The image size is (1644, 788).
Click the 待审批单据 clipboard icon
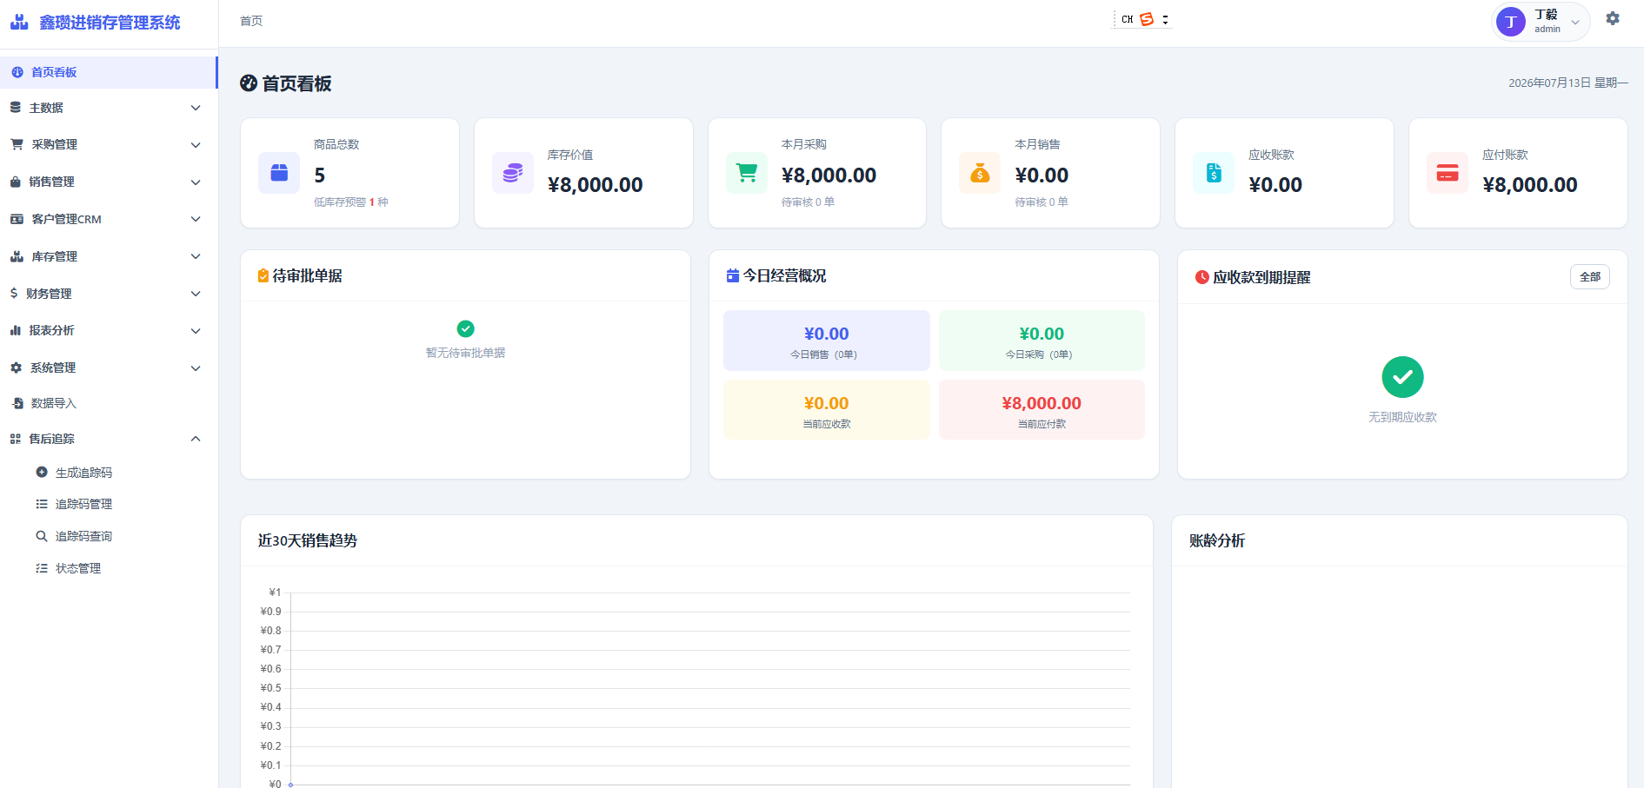(263, 275)
